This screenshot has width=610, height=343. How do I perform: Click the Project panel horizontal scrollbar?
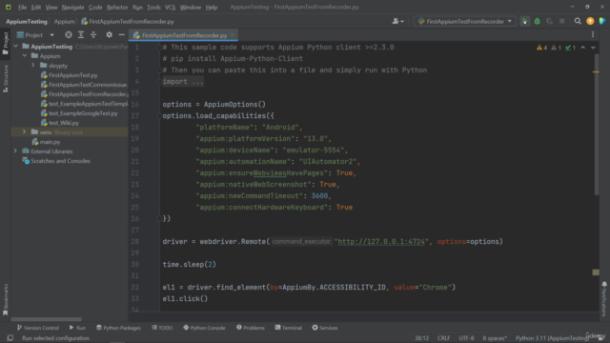(x=47, y=319)
